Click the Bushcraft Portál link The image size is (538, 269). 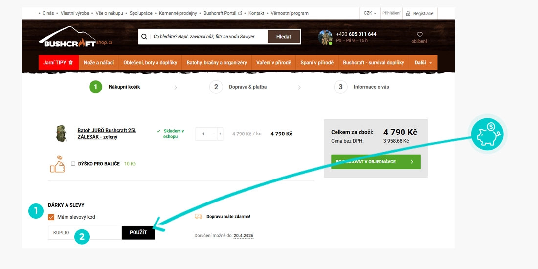coord(220,13)
